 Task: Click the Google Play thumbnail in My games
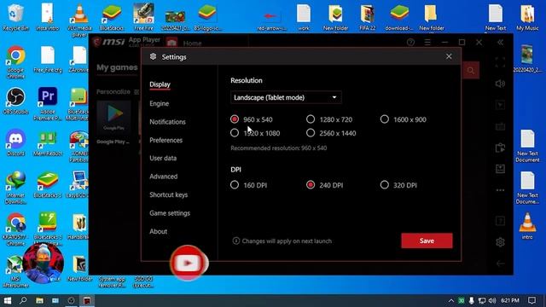coord(113,118)
